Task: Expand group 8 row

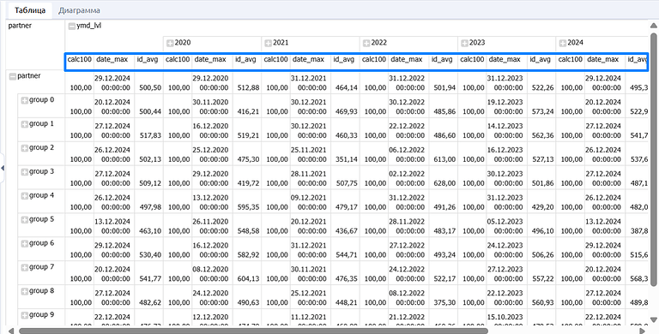Action: [x=24, y=291]
